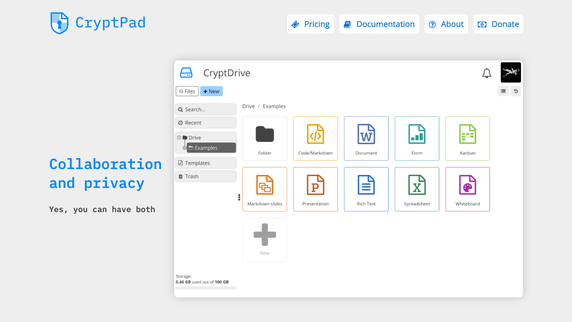Select the Examples folder in tree

click(212, 148)
